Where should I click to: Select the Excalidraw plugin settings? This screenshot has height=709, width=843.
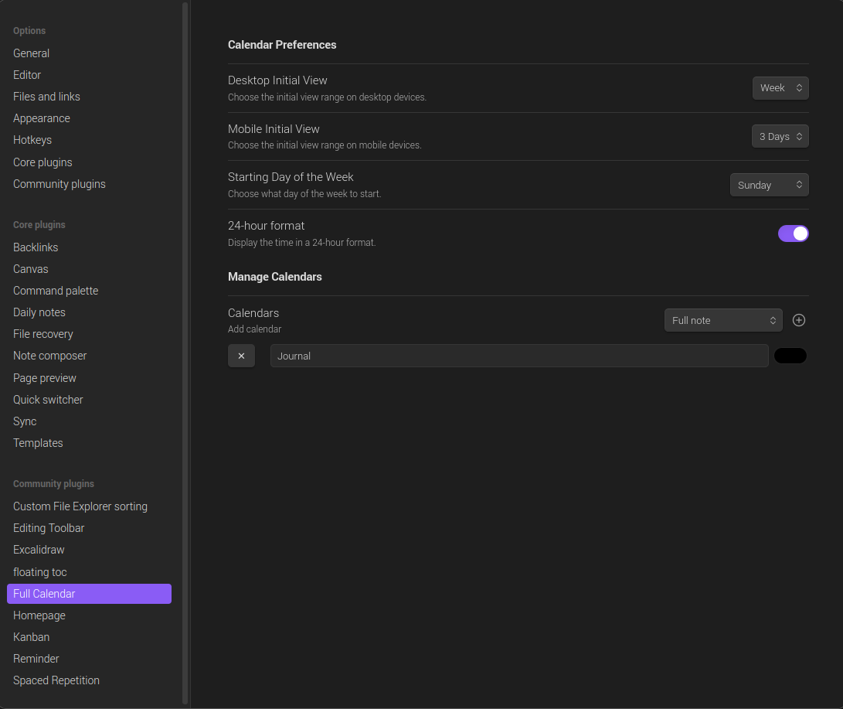pos(39,550)
